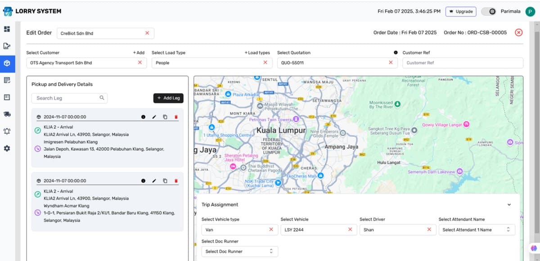This screenshot has width=540, height=261.
Task: Collapse the Trip Assignment panel chevron
Action: click(x=509, y=205)
